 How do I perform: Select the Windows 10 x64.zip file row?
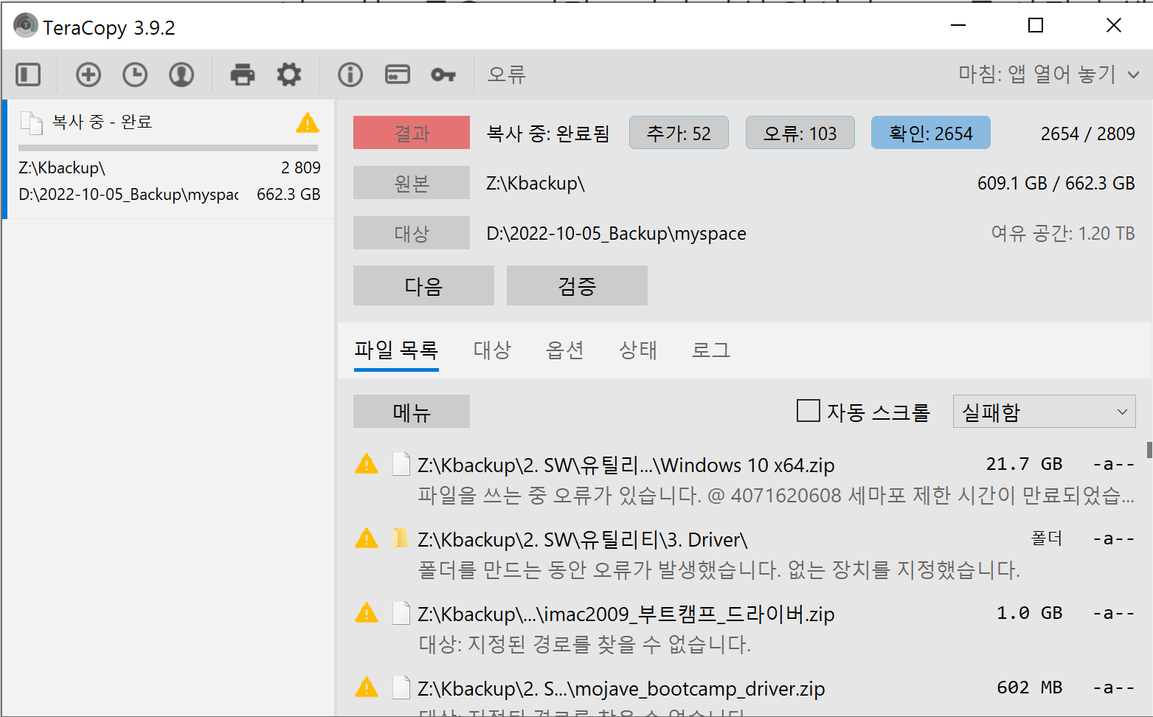[x=744, y=479]
